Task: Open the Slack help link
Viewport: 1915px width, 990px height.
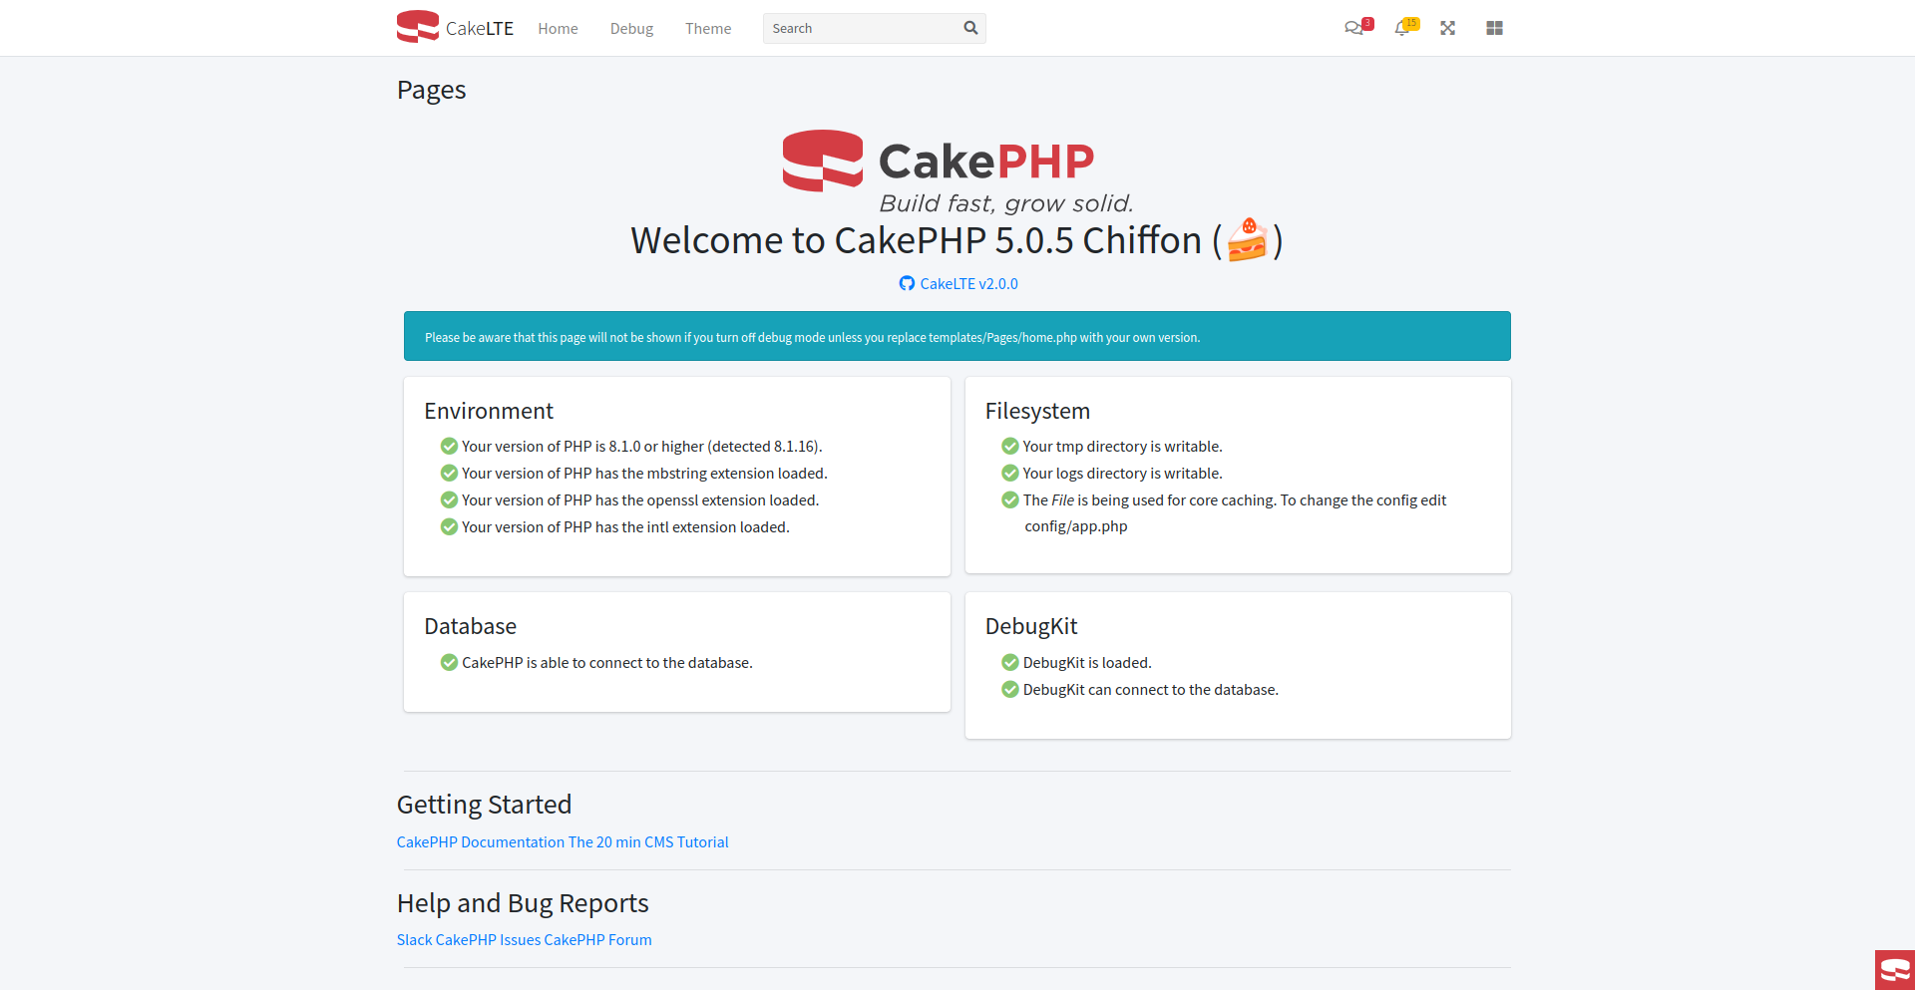Action: click(415, 939)
